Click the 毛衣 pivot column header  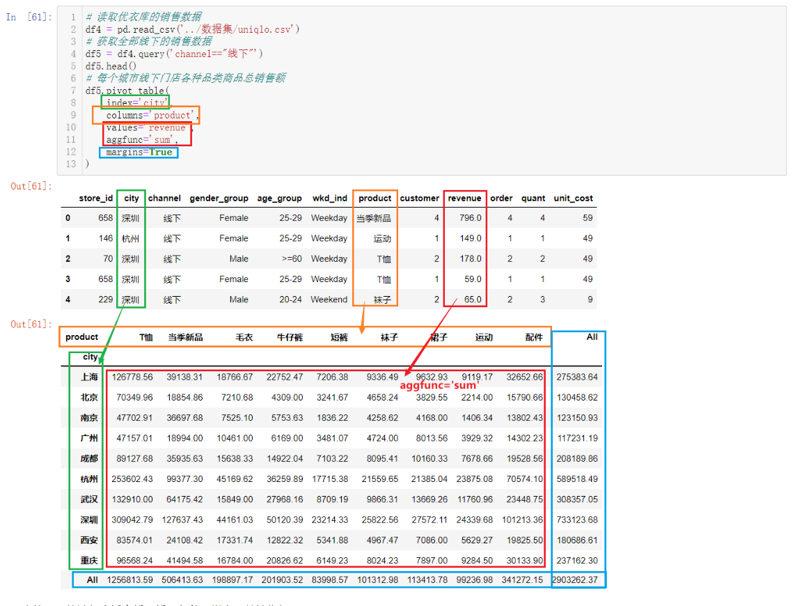point(244,337)
